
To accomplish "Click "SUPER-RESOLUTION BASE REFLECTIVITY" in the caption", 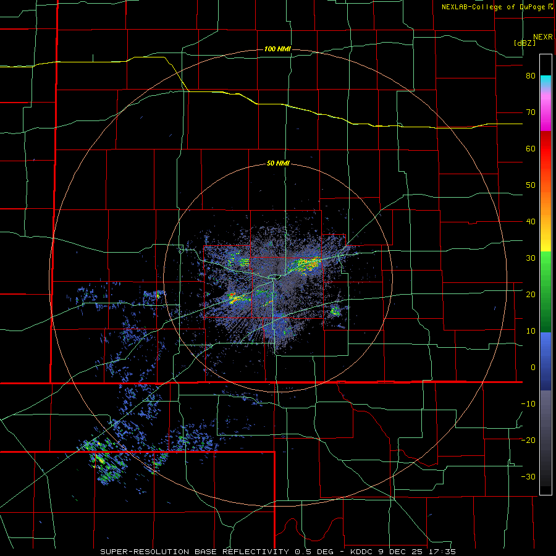I will pyautogui.click(x=195, y=552).
